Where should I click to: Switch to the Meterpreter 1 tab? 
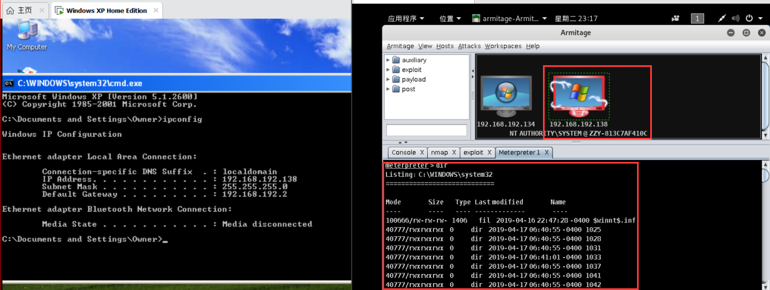pos(524,153)
